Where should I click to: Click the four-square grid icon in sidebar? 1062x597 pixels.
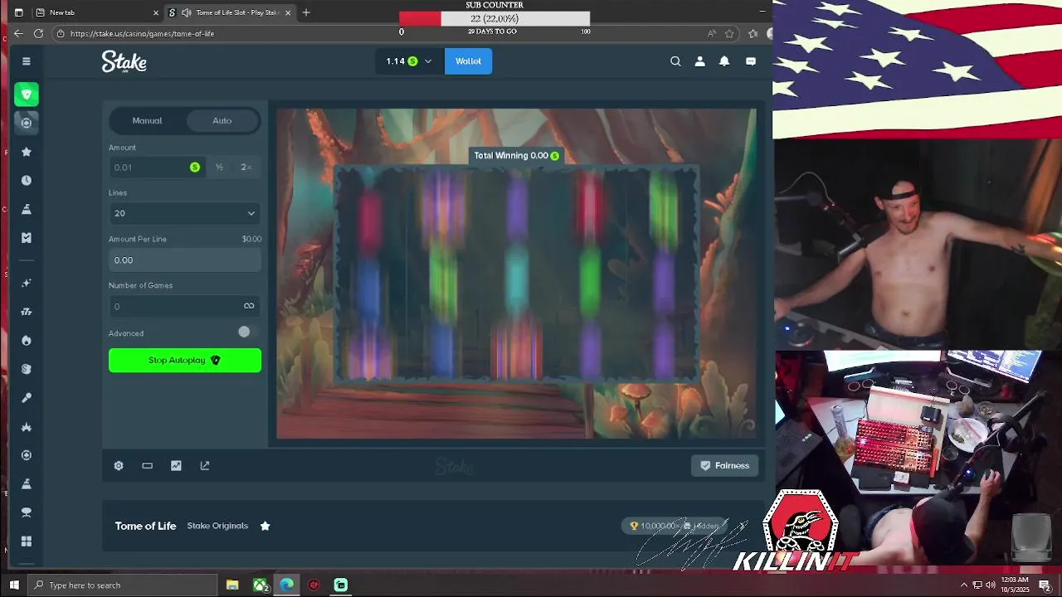tap(27, 541)
